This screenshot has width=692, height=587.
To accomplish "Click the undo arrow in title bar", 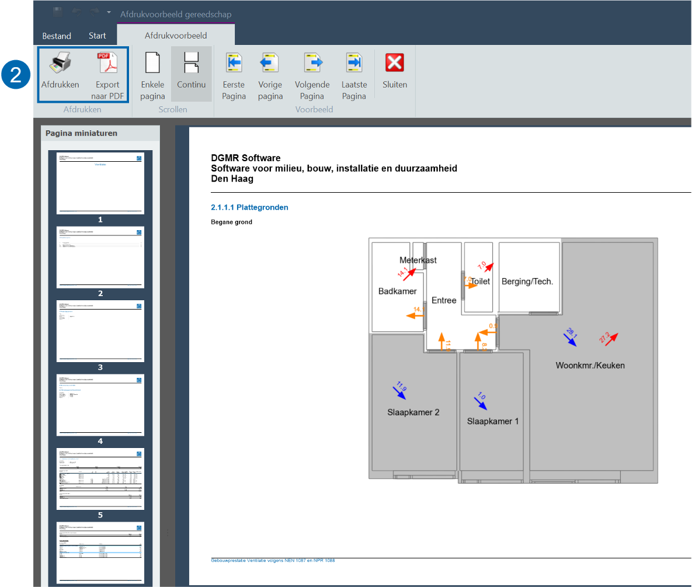I will [76, 12].
